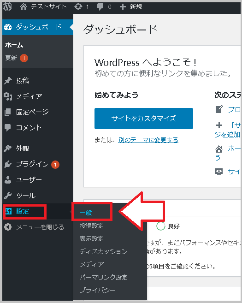
Task: Click the 始めてみよう heading text
Action: (116, 95)
